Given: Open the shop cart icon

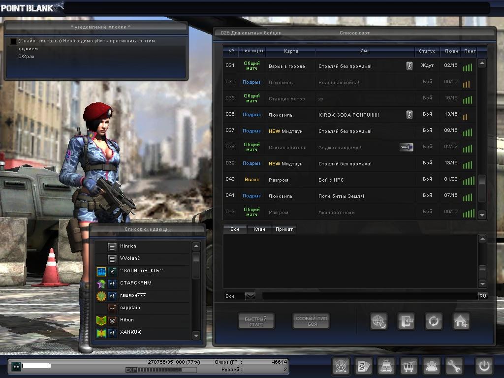Looking at the screenshot, I should point(408,366).
